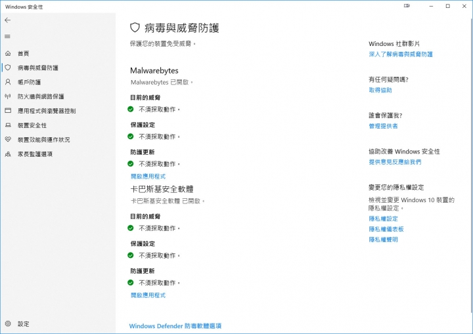
Task: Click the 取得協助 link
Action: [380, 90]
